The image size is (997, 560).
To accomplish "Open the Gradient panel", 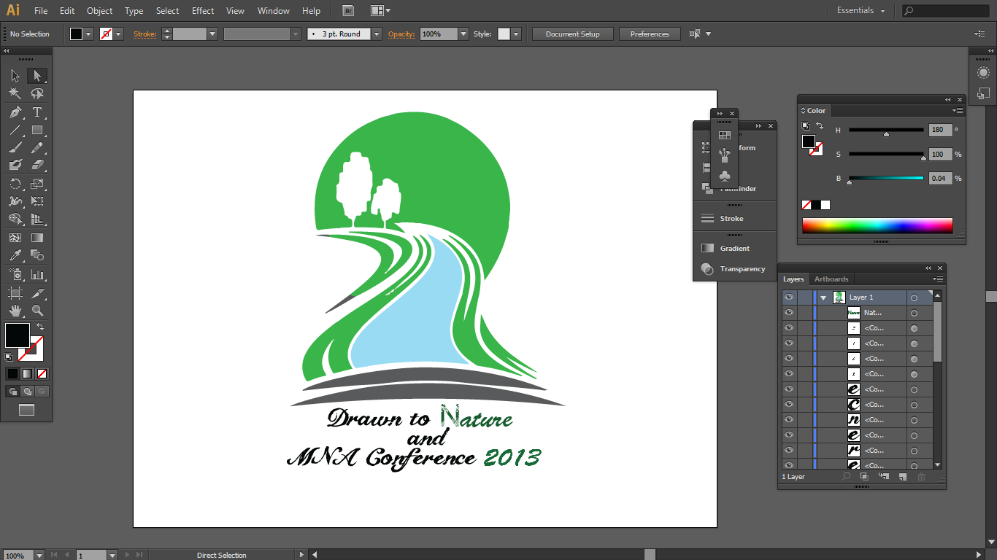I will 734,249.
